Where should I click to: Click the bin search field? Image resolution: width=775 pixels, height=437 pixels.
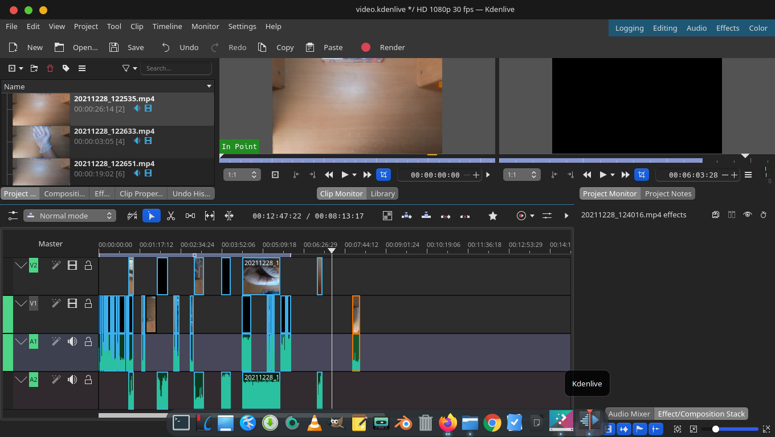tap(176, 68)
